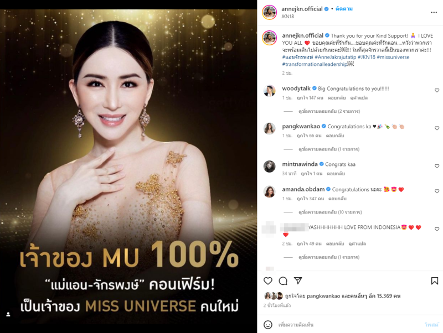443x333 pixels.
Task: Like pangkwankao's comment heart
Action: 437,128
